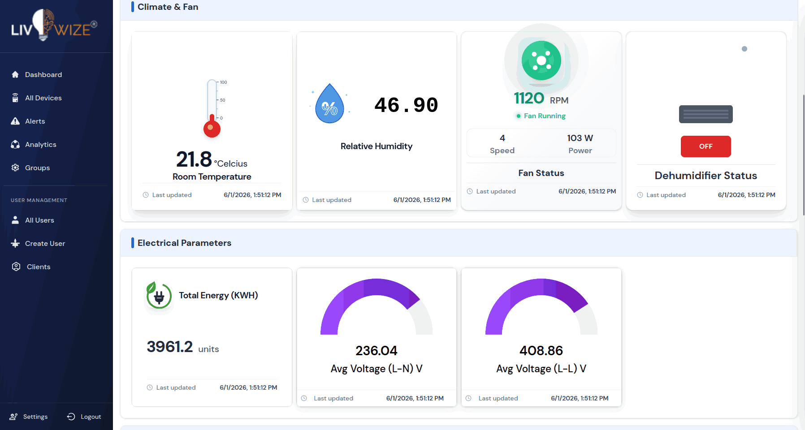Click clock icon in Fan Status last updated
This screenshot has width=805, height=430.
click(470, 191)
